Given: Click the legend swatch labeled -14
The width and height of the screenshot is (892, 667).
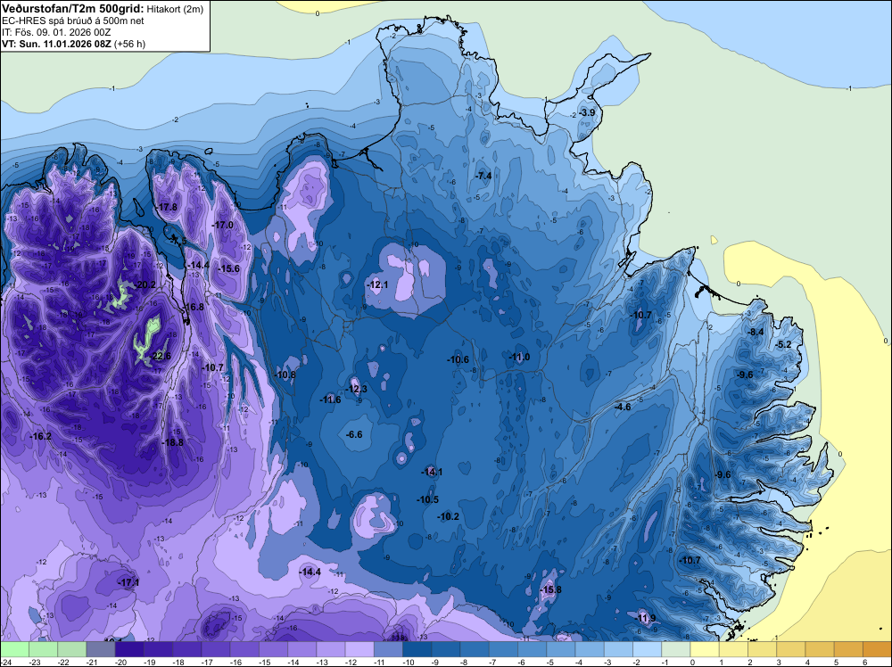Looking at the screenshot, I should [x=302, y=649].
